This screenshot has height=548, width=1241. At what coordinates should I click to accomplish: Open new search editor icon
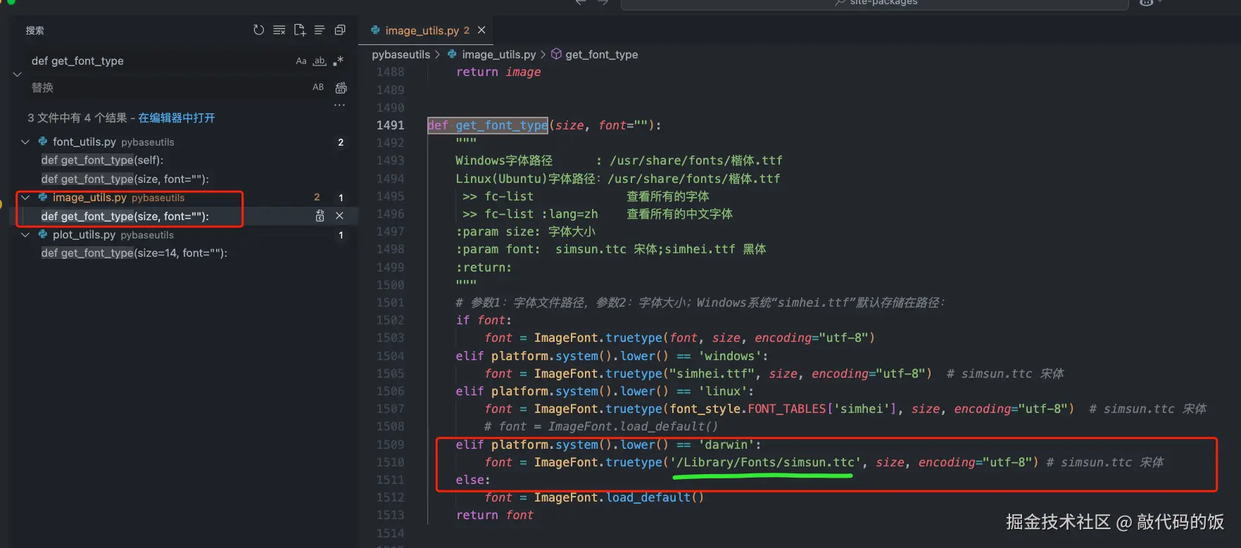pyautogui.click(x=300, y=30)
